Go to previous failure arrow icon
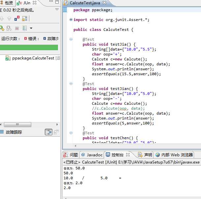This screenshot has height=199, width=201. pyautogui.click(x=9, y=19)
